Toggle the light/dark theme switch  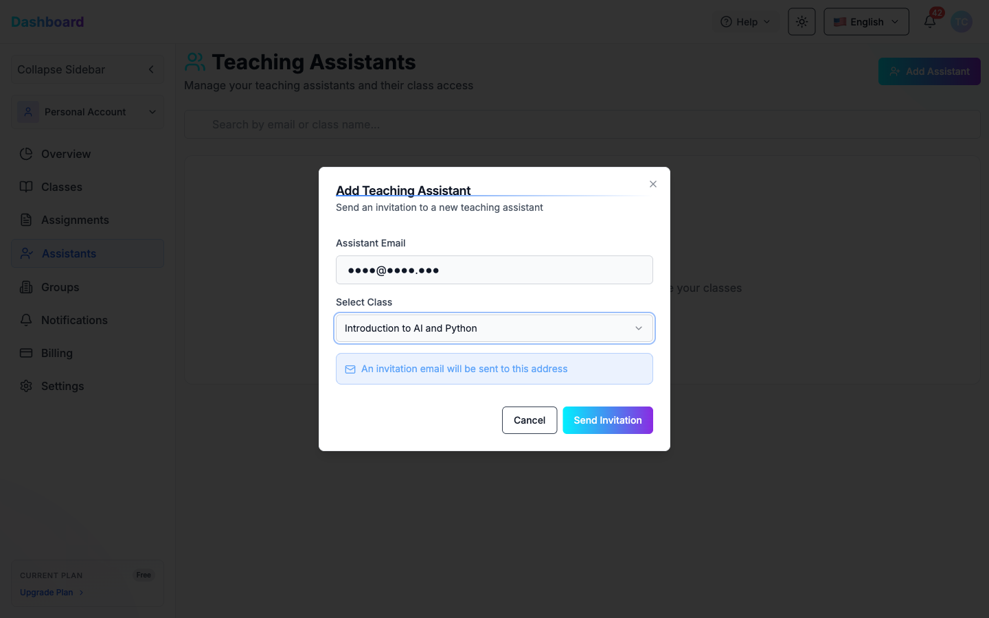point(802,21)
